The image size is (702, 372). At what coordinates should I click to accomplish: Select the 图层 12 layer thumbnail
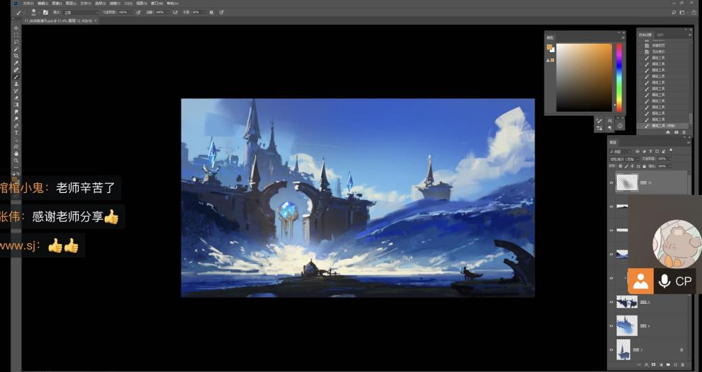[627, 183]
